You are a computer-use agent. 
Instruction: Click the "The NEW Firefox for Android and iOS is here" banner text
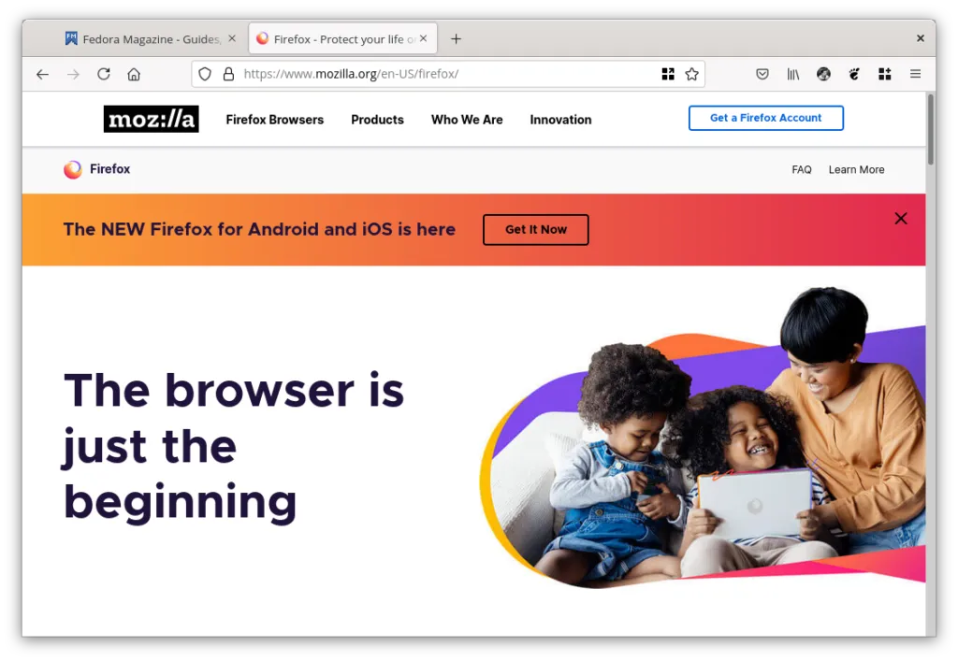click(260, 229)
